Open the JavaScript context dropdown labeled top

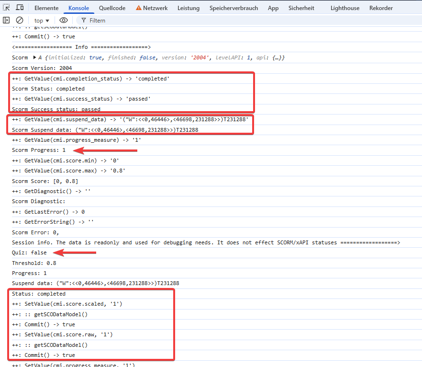tap(38, 20)
